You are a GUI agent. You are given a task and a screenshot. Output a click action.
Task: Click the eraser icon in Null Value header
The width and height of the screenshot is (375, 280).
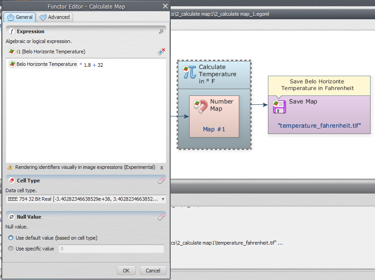[161, 217]
